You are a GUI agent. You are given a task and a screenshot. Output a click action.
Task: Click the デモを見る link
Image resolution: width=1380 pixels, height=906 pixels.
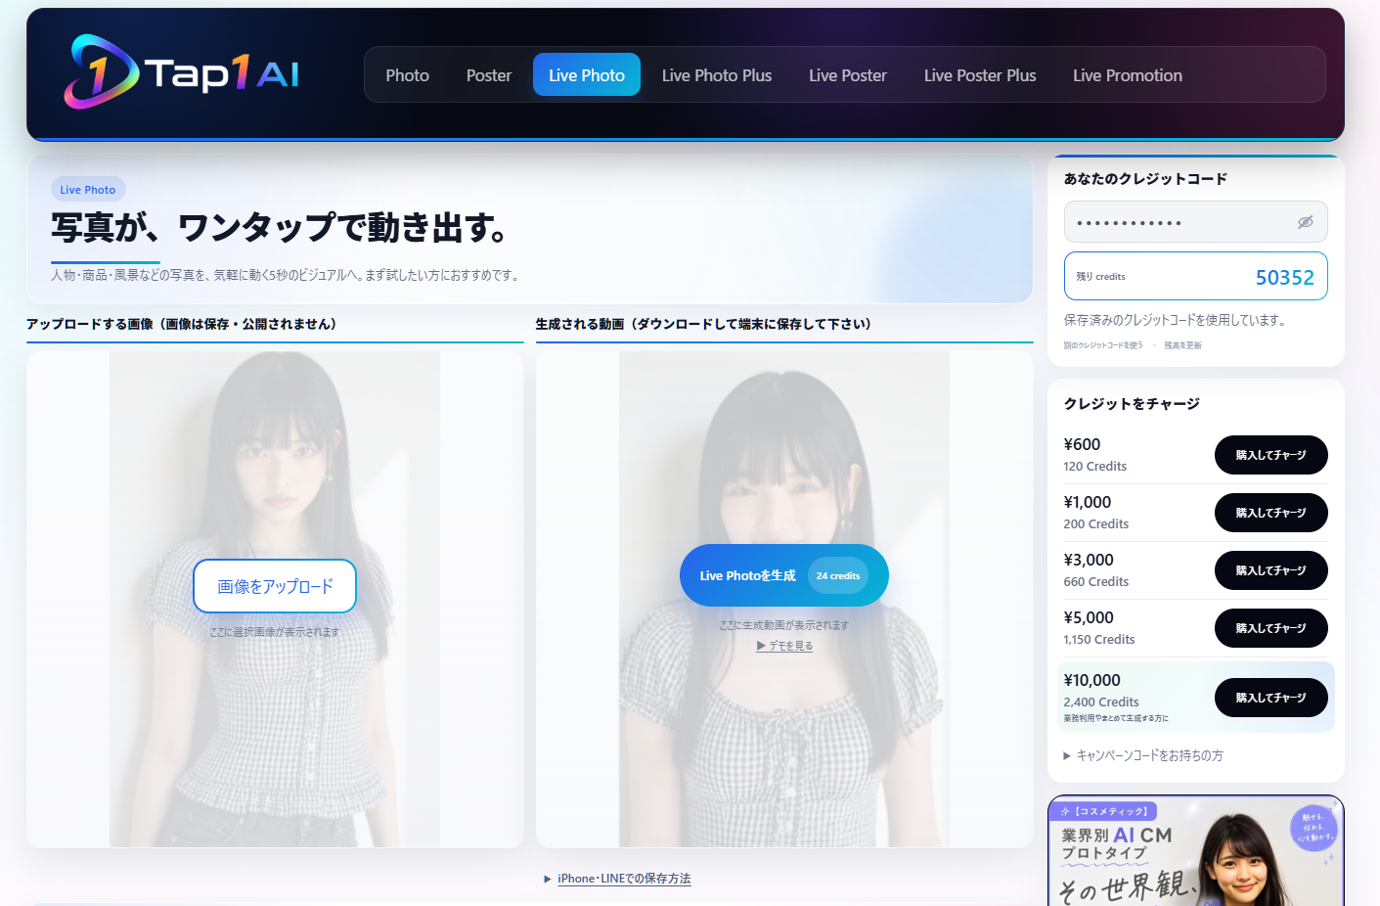[784, 646]
